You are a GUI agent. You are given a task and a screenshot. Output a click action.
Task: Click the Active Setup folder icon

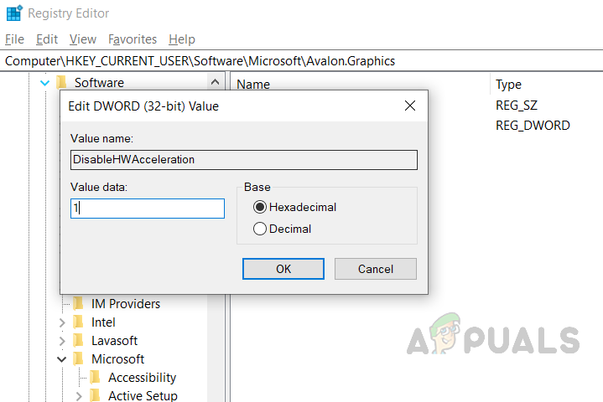[96, 395]
